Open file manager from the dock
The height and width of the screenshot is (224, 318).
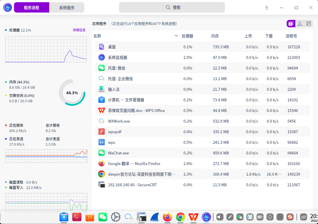point(64,217)
